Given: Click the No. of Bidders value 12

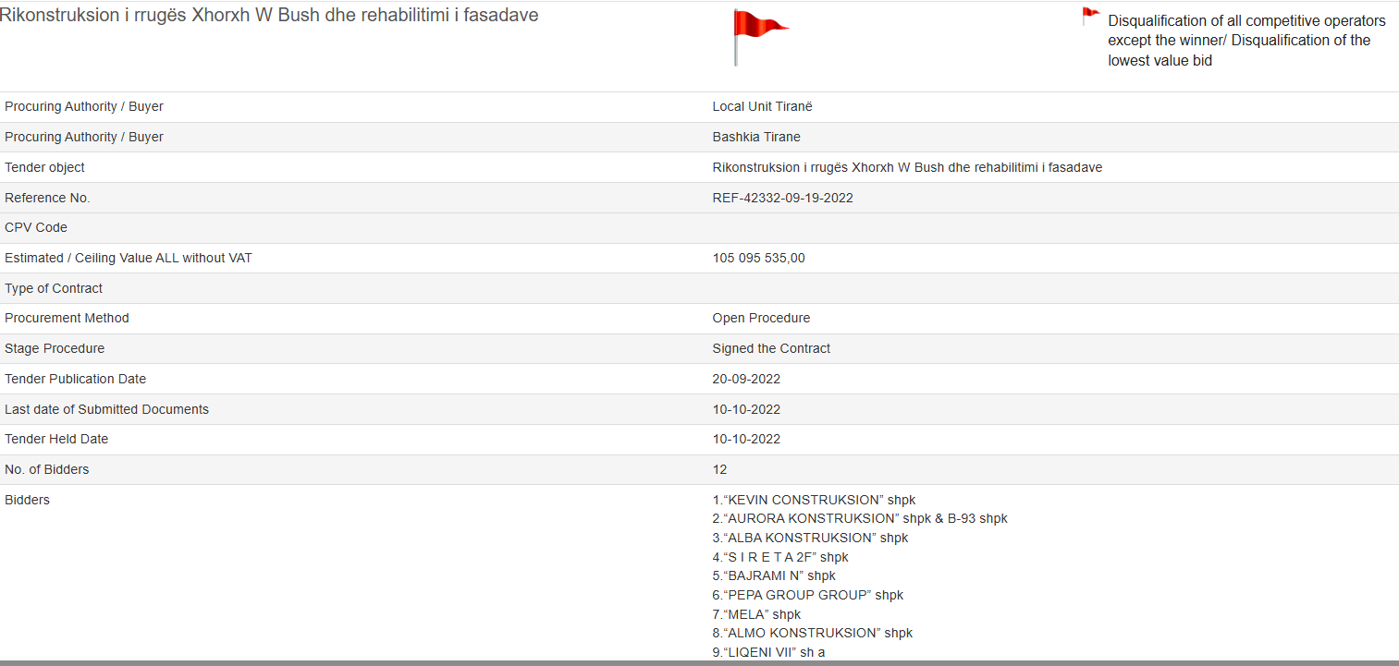Looking at the screenshot, I should (720, 469).
